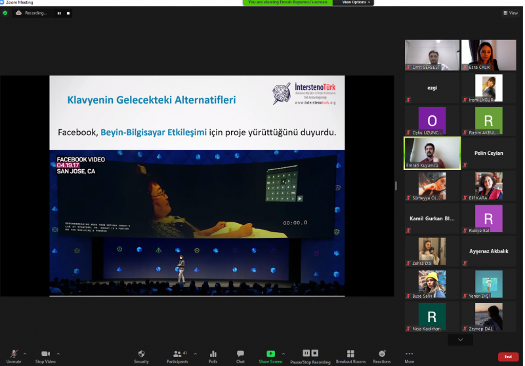Click the green encryption shield icon
The width and height of the screenshot is (525, 366).
pos(5,13)
